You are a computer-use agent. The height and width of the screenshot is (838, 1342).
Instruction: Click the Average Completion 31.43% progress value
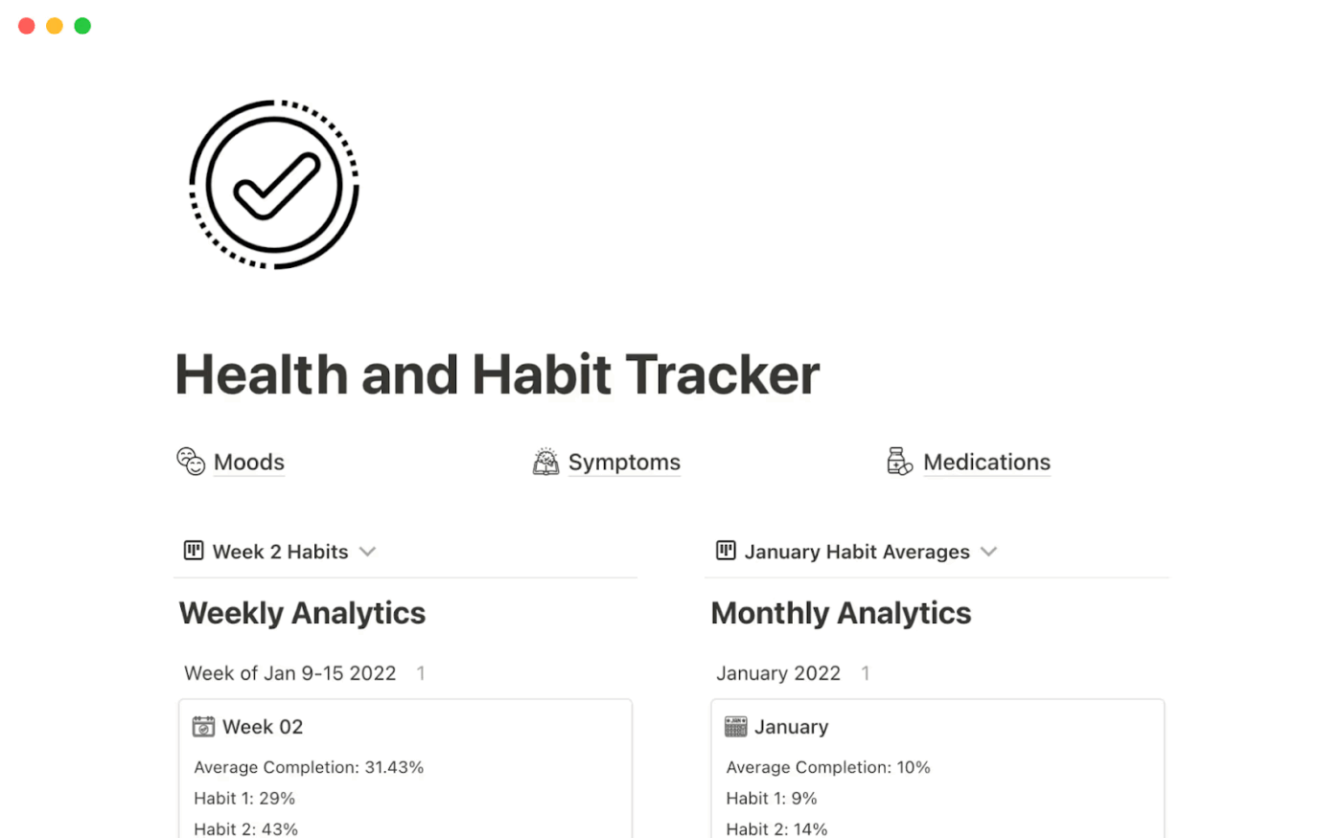(x=309, y=767)
